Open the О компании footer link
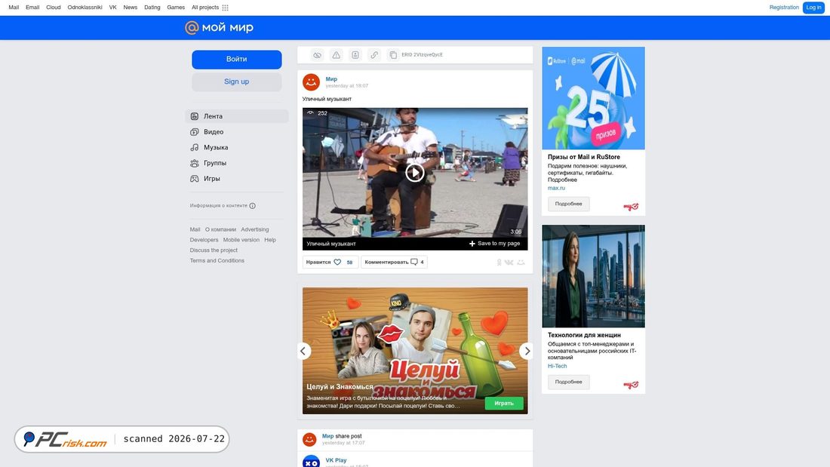This screenshot has width=830, height=467. (221, 230)
